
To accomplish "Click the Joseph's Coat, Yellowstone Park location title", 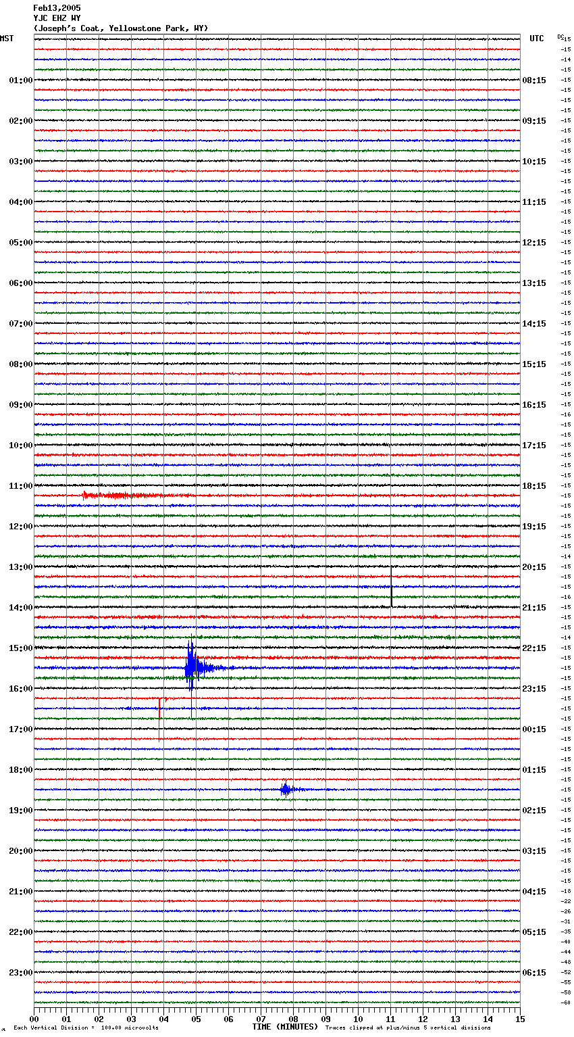I will click(x=121, y=28).
